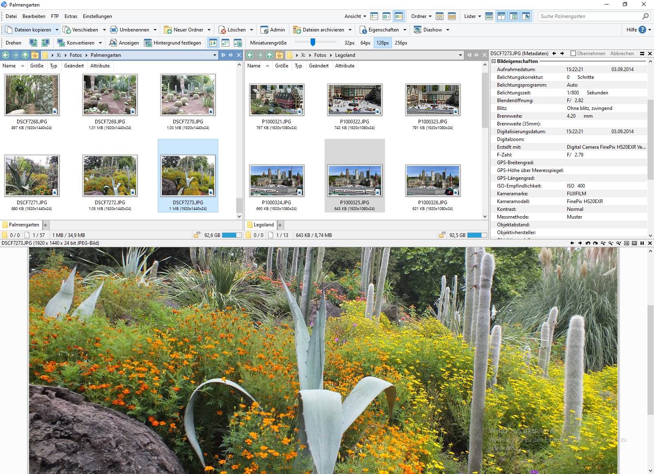Show next image in the viewer toolbar

580,243
